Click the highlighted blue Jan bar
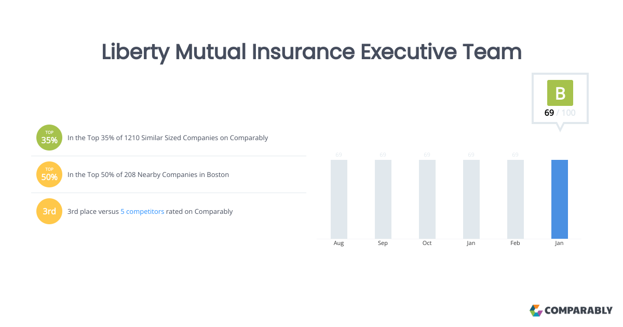Screen dimensions: 623x327 [559, 199]
